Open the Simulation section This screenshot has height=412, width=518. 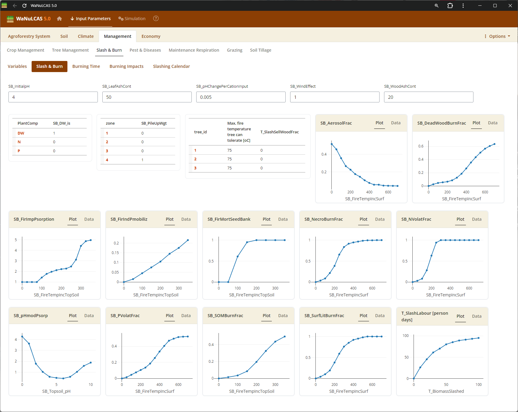pos(132,19)
